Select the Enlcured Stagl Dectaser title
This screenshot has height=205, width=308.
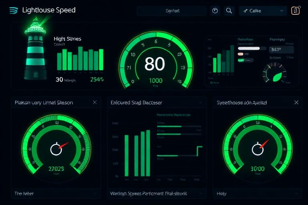tap(136, 102)
